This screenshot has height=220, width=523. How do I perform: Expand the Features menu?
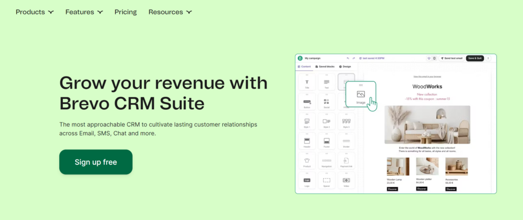pyautogui.click(x=84, y=12)
